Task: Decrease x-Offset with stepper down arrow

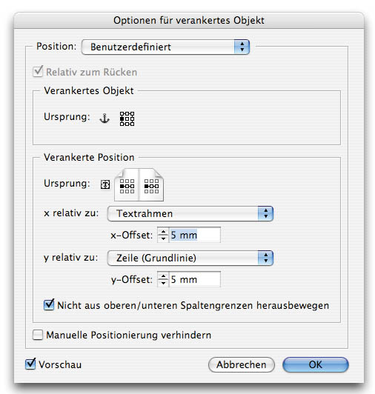Action: click(x=163, y=238)
